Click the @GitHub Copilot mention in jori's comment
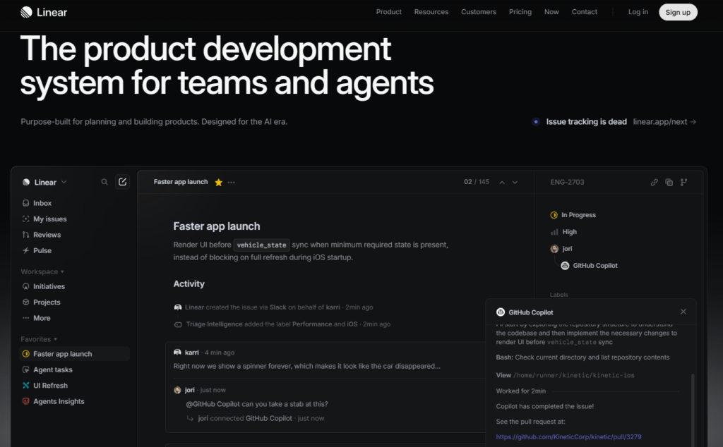Viewport: 723px width, 447px height. tap(213, 404)
